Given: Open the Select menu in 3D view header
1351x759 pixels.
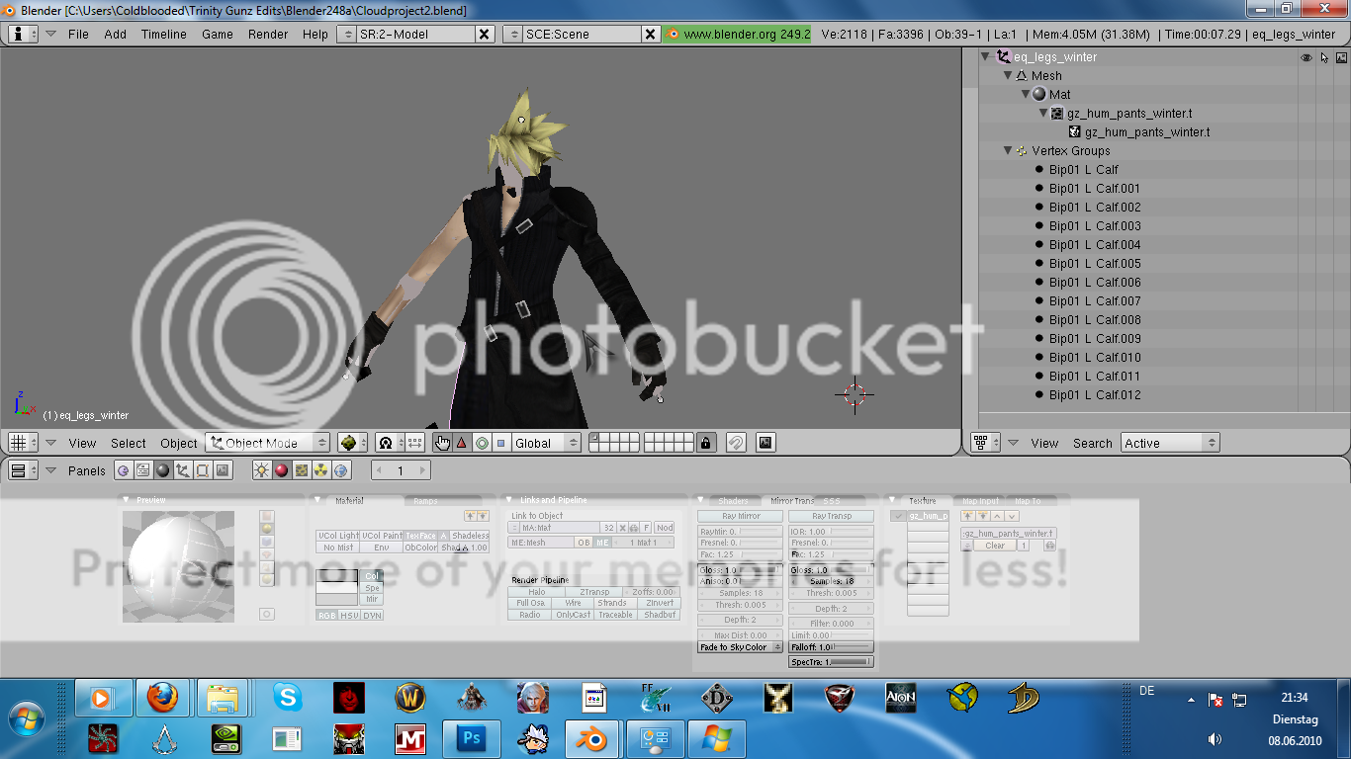Looking at the screenshot, I should coord(128,443).
